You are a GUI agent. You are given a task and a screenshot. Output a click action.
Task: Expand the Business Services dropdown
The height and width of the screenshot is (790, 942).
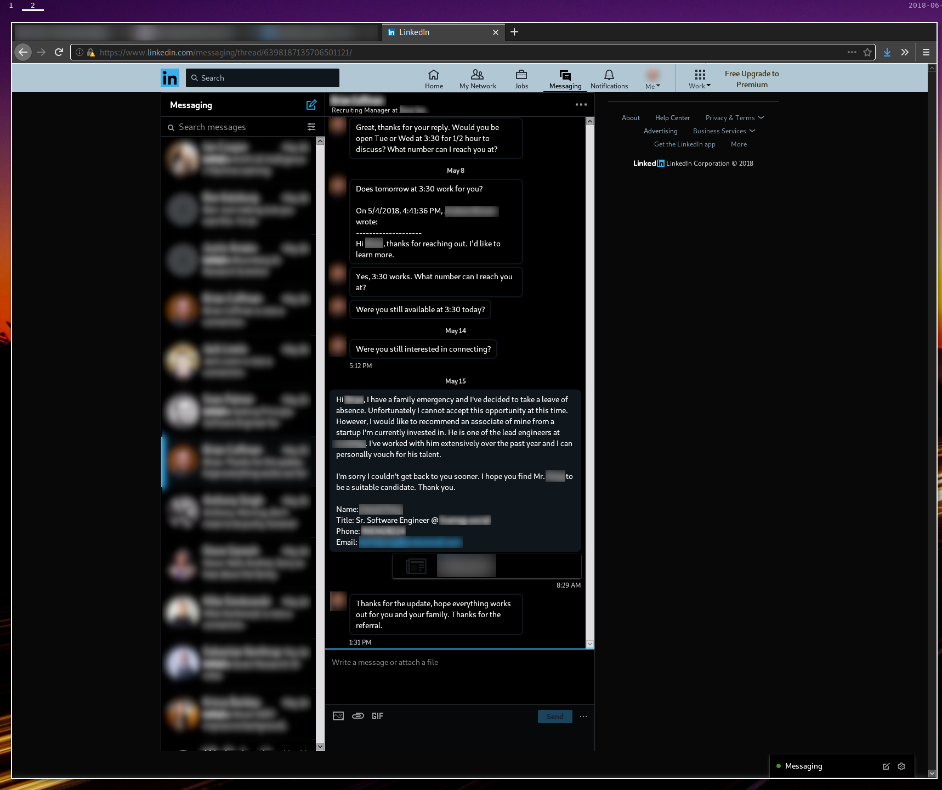(724, 131)
